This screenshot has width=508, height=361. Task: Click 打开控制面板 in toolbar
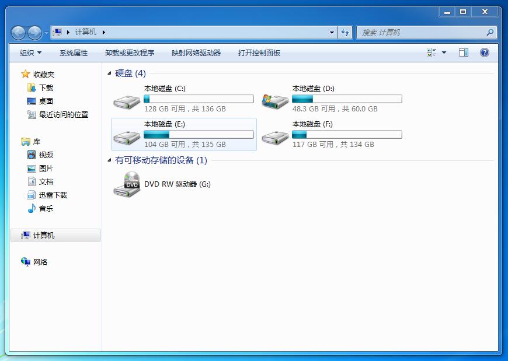[x=259, y=52]
